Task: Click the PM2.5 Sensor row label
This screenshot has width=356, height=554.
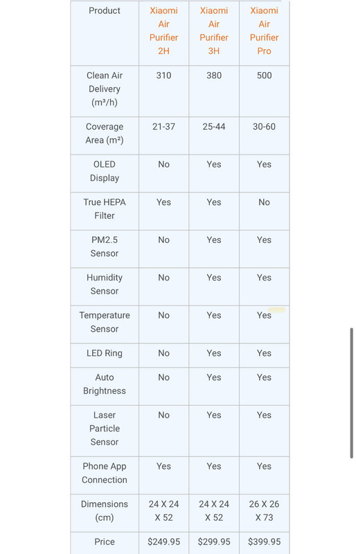Action: pos(105,247)
